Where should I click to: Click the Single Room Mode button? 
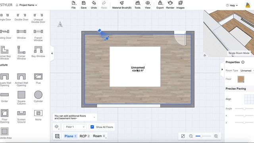(239, 53)
